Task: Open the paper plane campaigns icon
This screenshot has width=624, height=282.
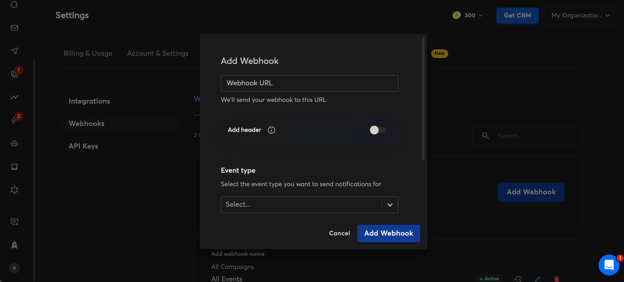Action: click(x=14, y=51)
